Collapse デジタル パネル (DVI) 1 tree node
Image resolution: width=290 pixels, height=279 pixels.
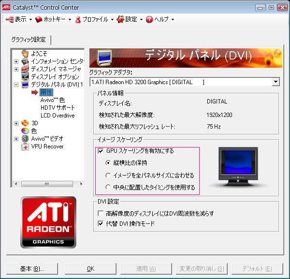coord(16,85)
